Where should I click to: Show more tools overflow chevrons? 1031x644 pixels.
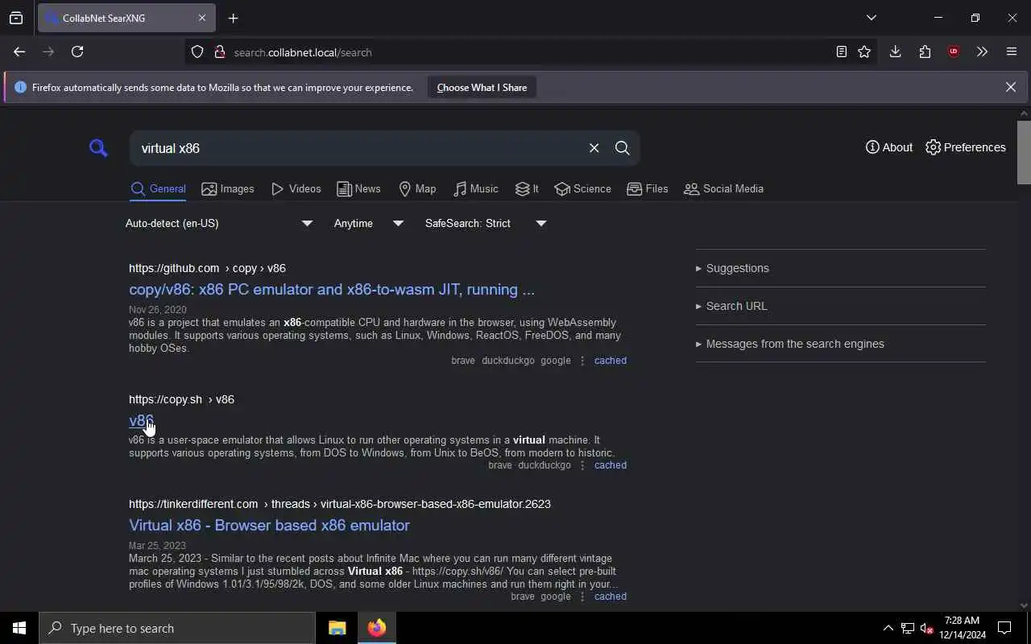(x=982, y=52)
